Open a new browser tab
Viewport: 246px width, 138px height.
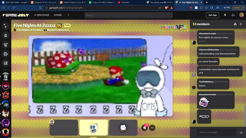[x=207, y=2]
